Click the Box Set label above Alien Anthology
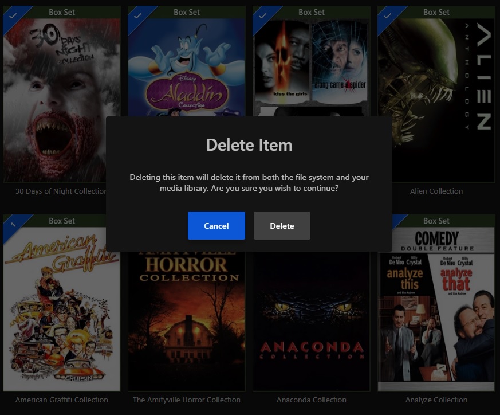 click(436, 12)
